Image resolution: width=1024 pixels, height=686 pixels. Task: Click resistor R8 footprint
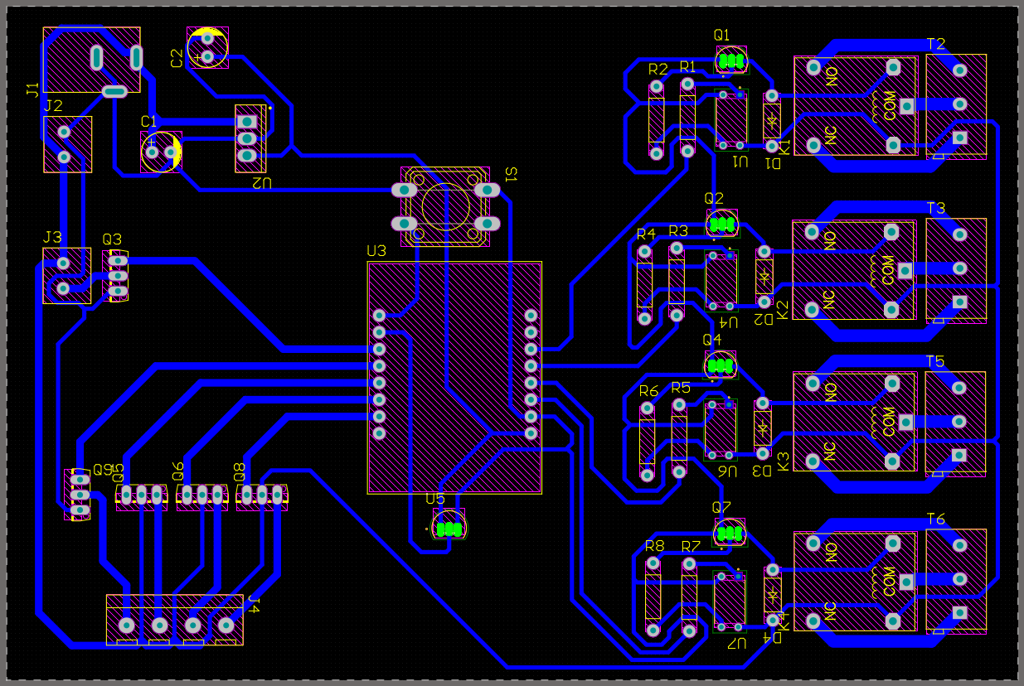click(653, 597)
